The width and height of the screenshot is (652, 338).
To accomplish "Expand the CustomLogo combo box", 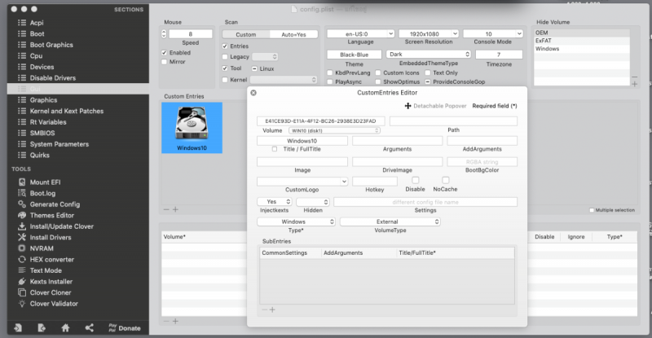I will (344, 182).
